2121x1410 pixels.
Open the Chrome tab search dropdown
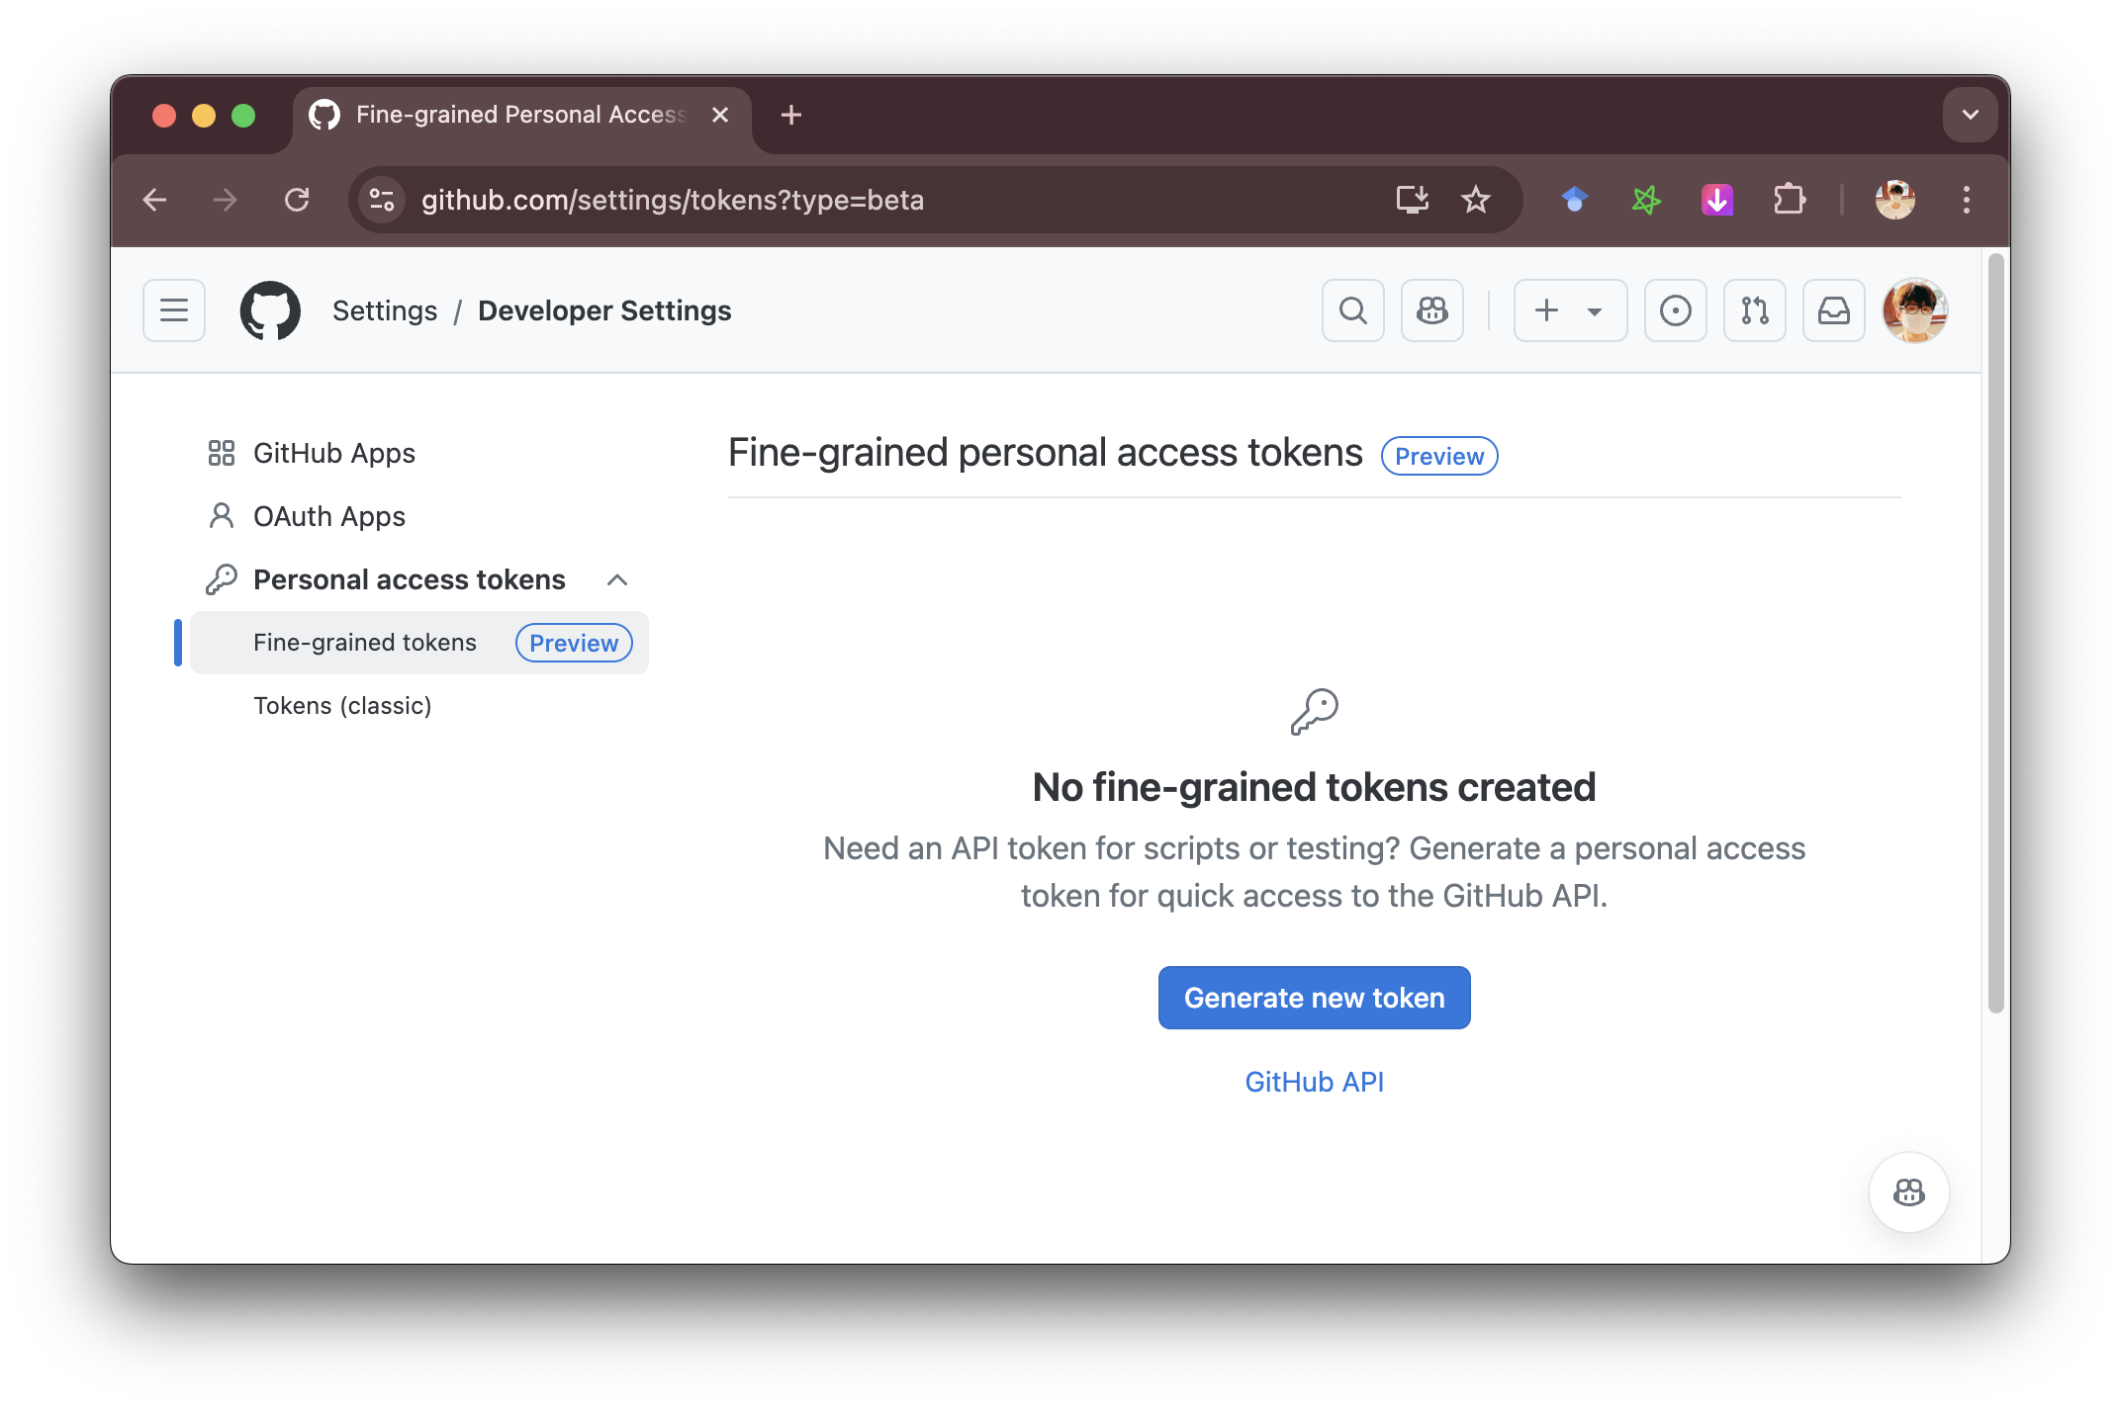(x=1970, y=115)
